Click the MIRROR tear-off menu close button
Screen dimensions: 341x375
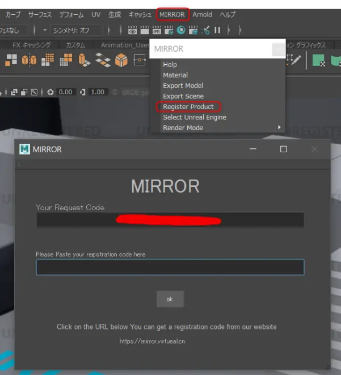[278, 49]
